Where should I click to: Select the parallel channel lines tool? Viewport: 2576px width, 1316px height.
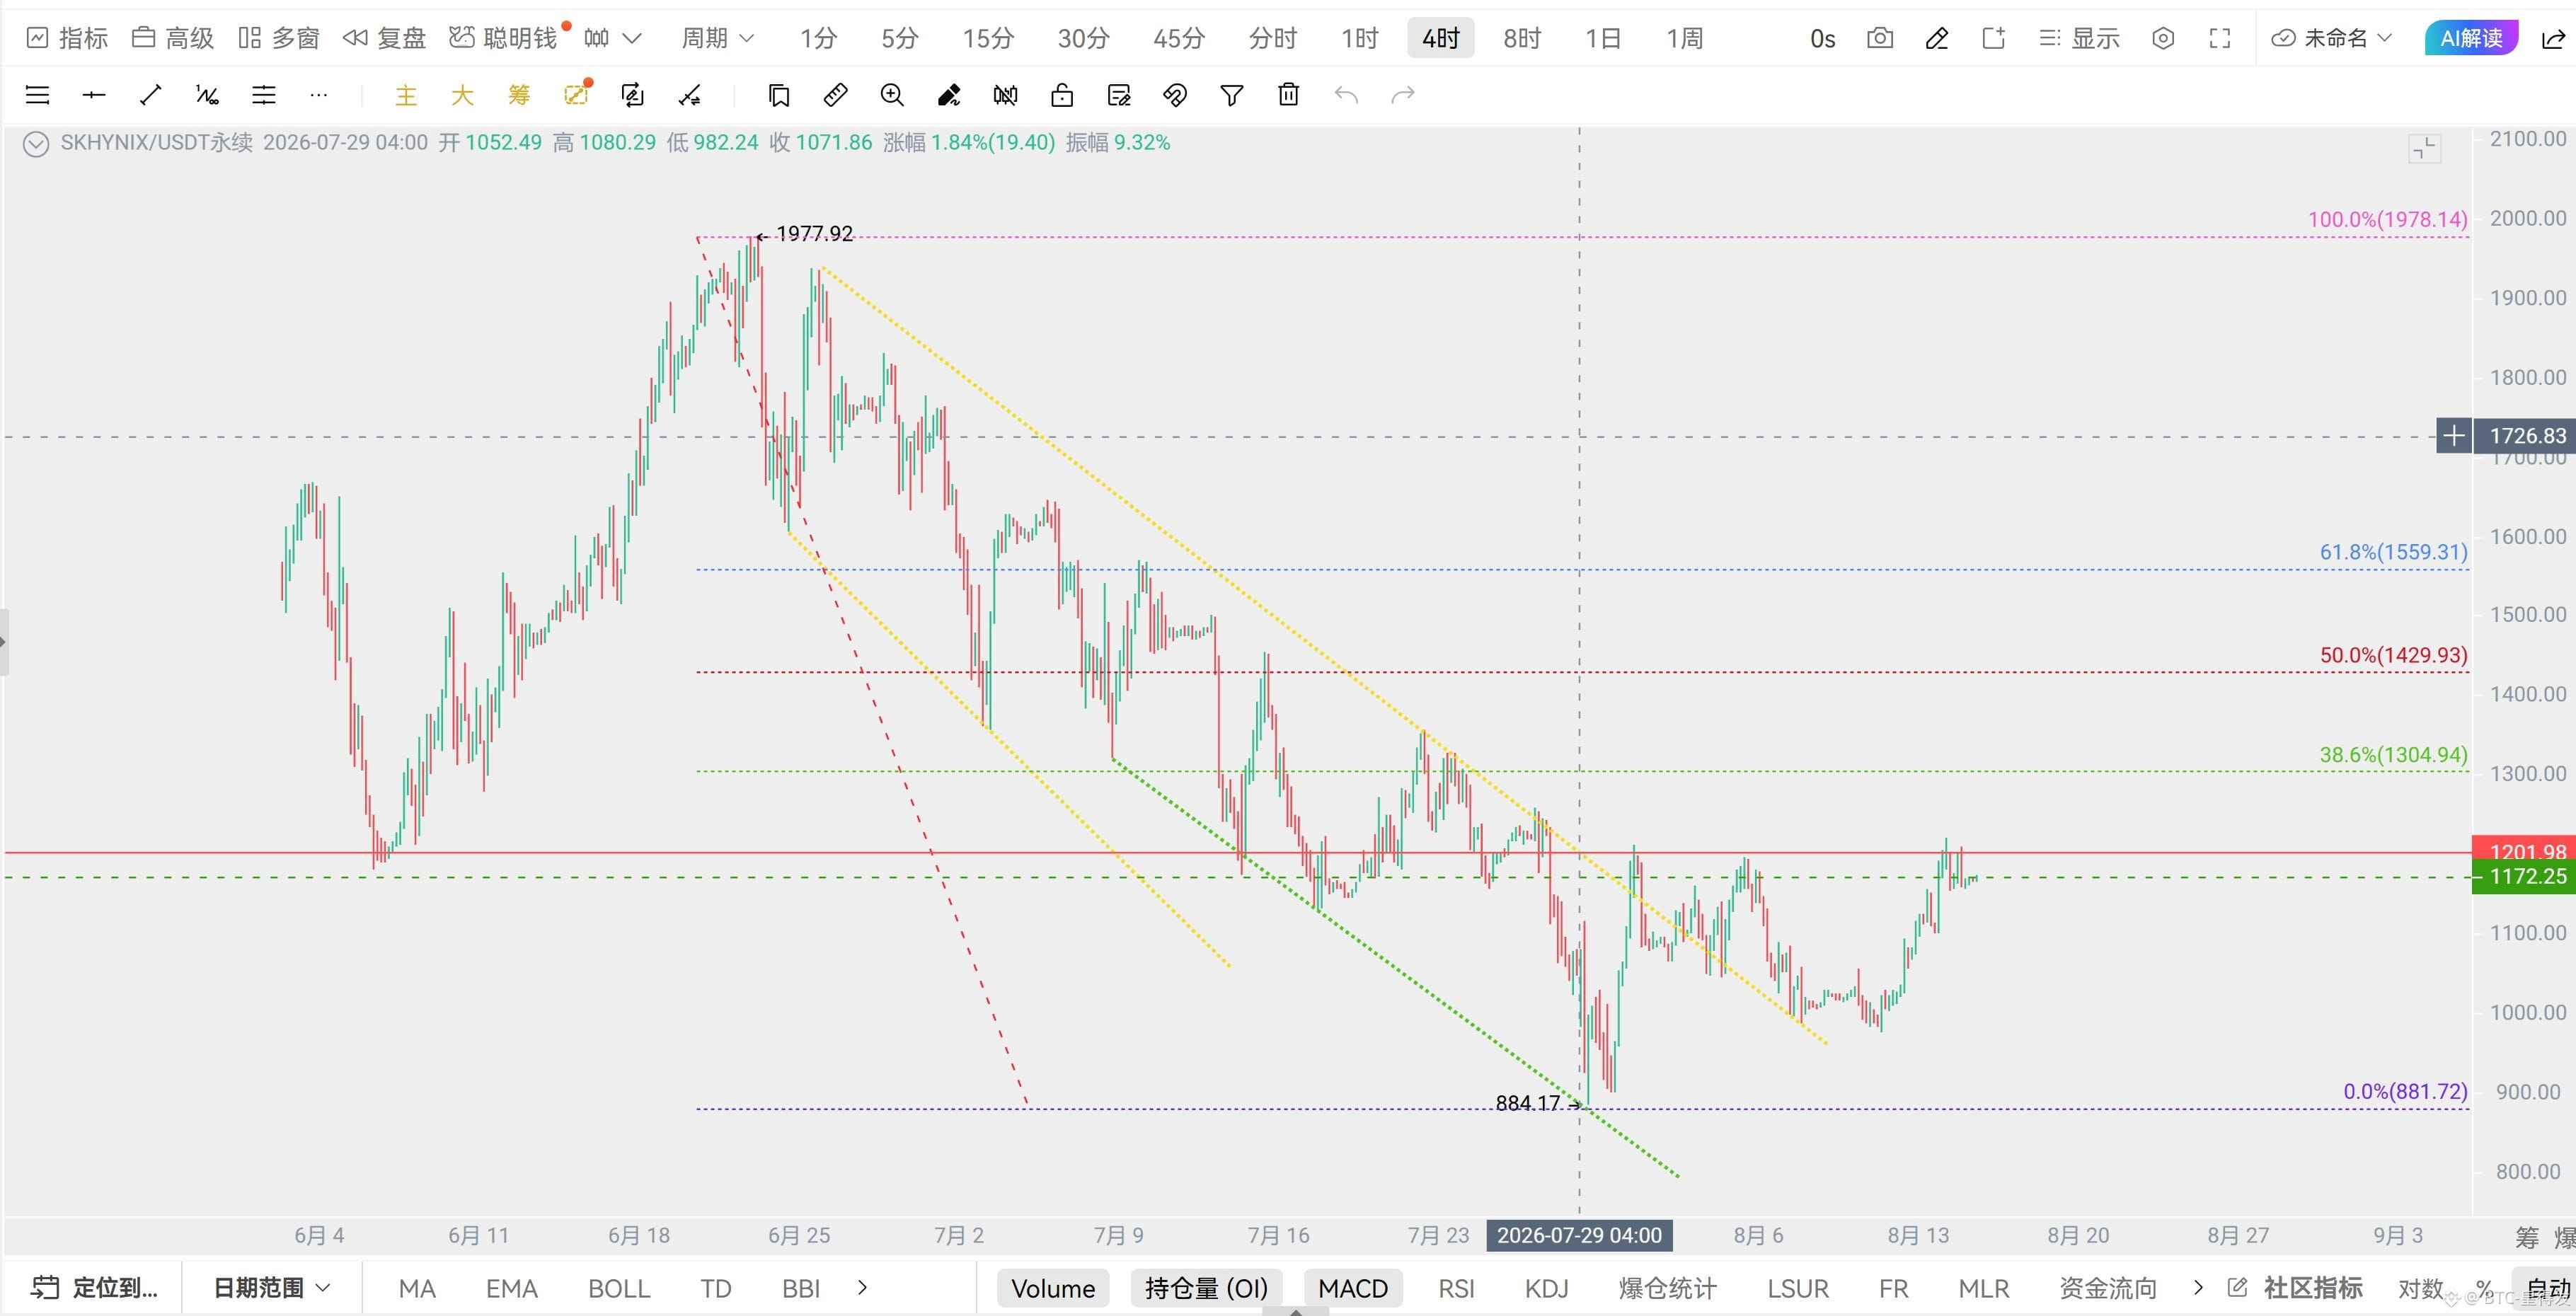pos(264,95)
